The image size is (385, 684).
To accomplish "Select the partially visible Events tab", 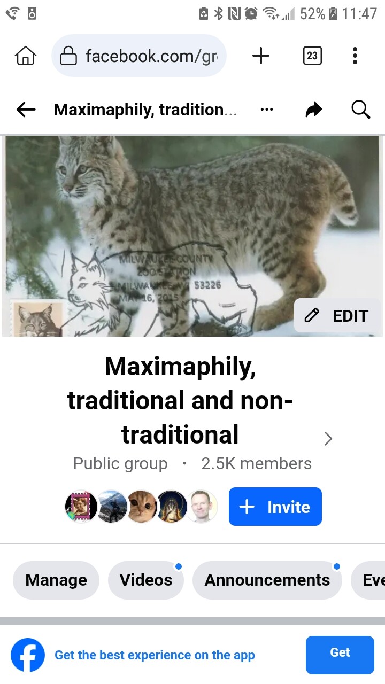I will pyautogui.click(x=368, y=580).
